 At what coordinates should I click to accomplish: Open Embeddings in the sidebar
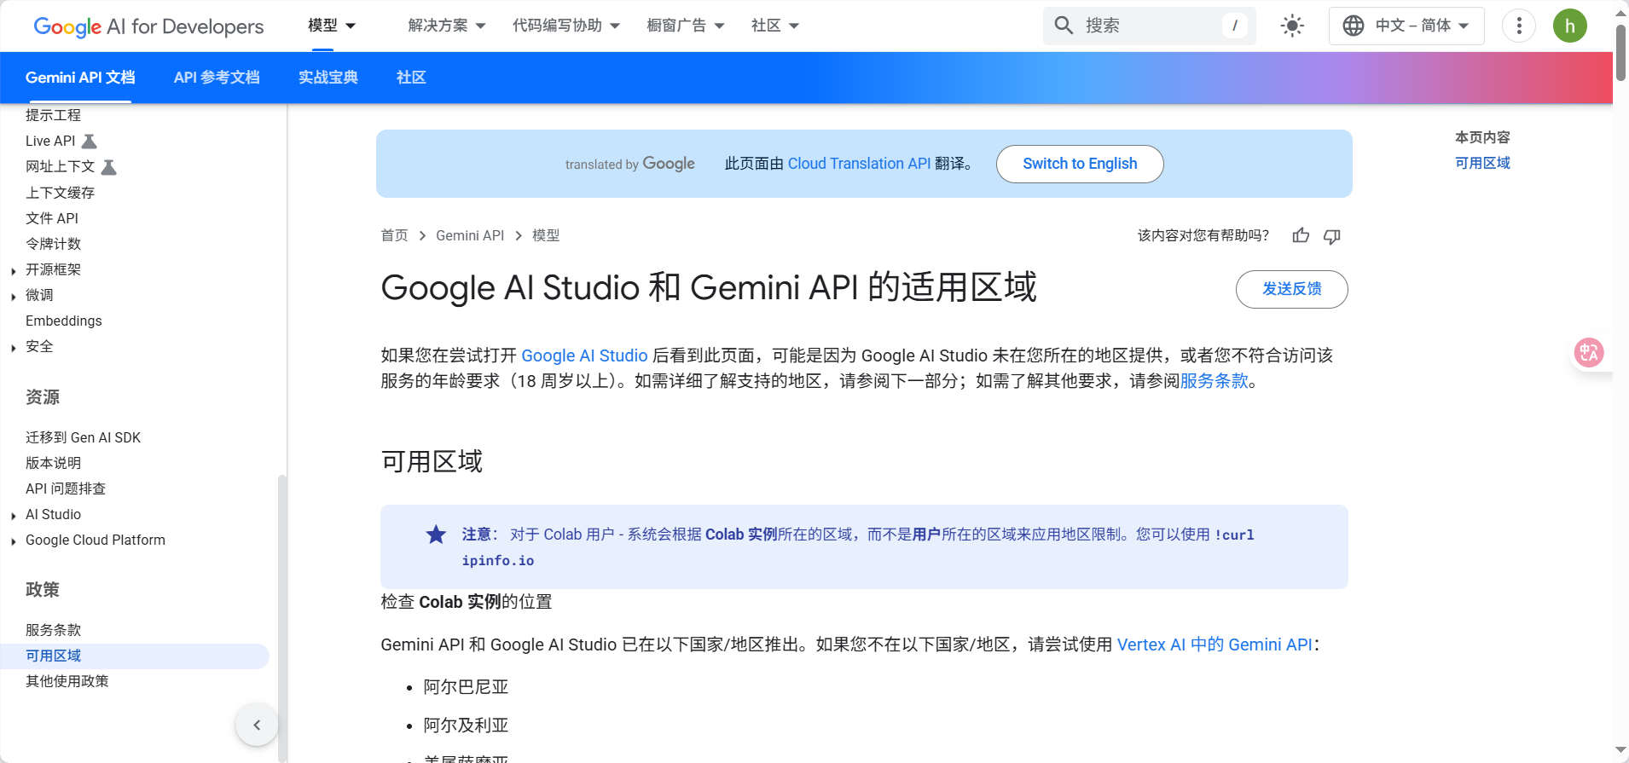pos(64,321)
